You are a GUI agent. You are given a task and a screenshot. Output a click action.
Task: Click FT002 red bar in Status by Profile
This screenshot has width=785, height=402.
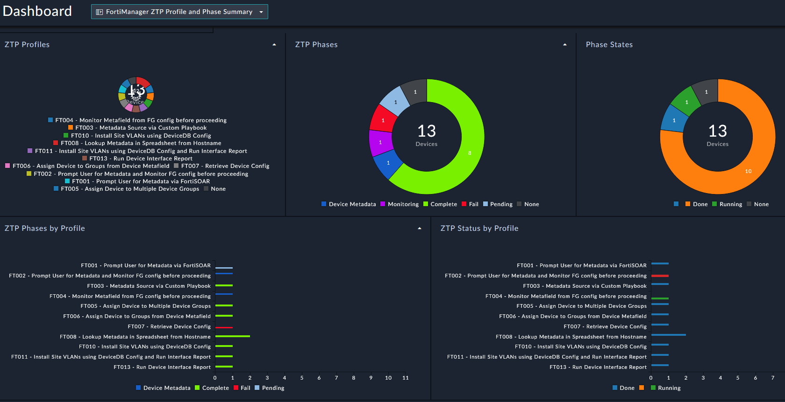[x=660, y=276]
